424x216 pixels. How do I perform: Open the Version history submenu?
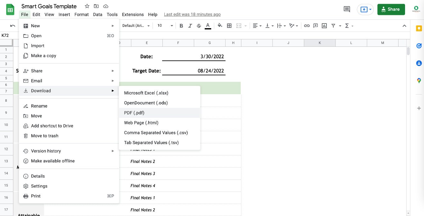pyautogui.click(x=46, y=151)
